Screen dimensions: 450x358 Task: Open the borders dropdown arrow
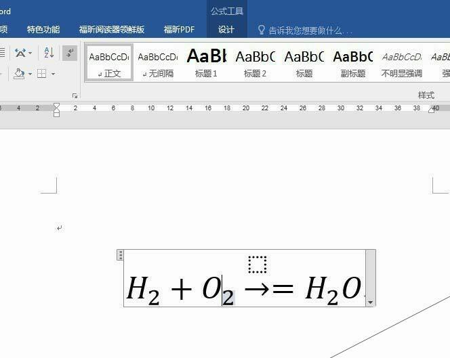[53, 74]
